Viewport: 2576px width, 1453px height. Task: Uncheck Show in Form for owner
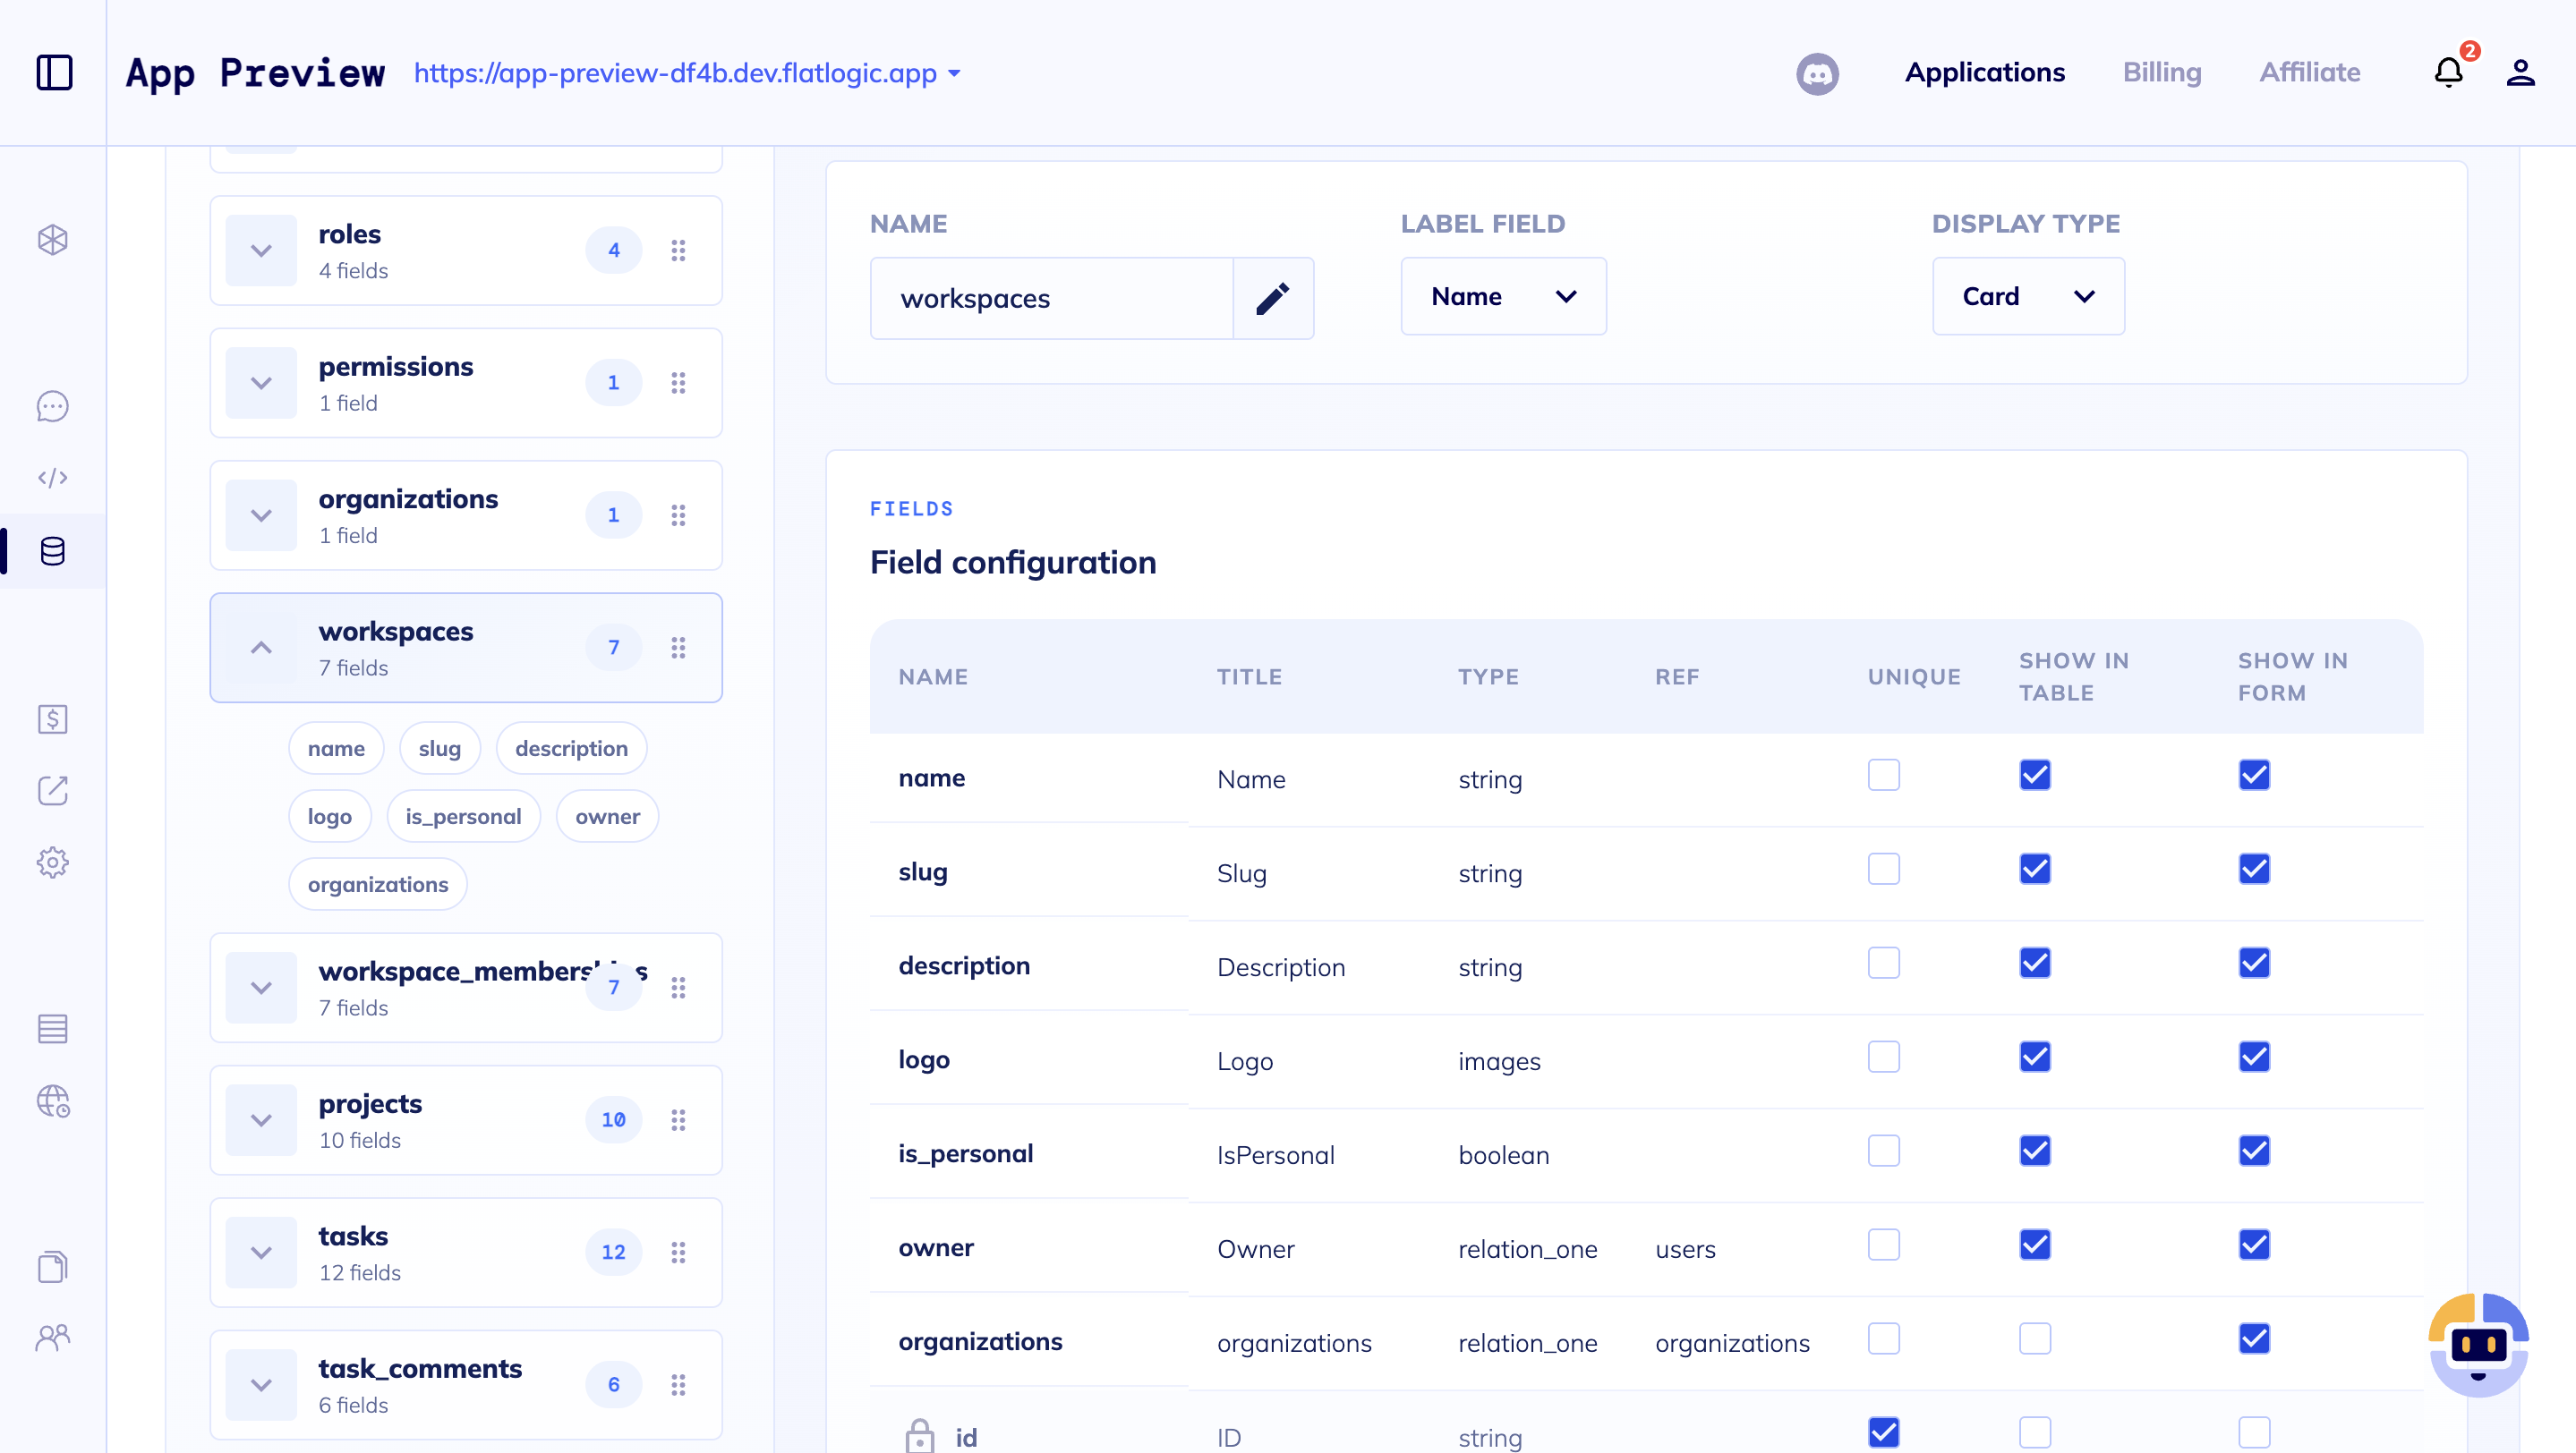[2254, 1245]
